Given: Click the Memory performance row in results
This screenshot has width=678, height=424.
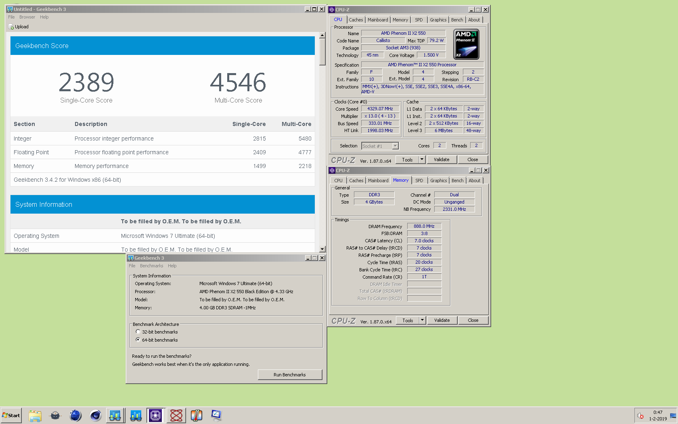Looking at the screenshot, I should (163, 166).
